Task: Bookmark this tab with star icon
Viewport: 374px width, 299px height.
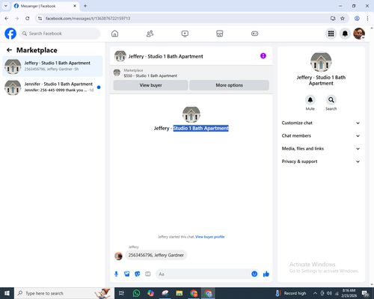Action: [343, 18]
